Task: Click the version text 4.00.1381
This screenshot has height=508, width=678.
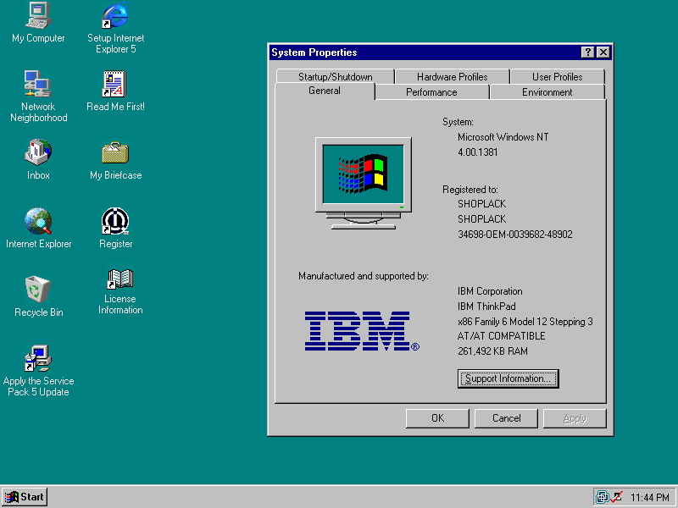Action: (478, 152)
